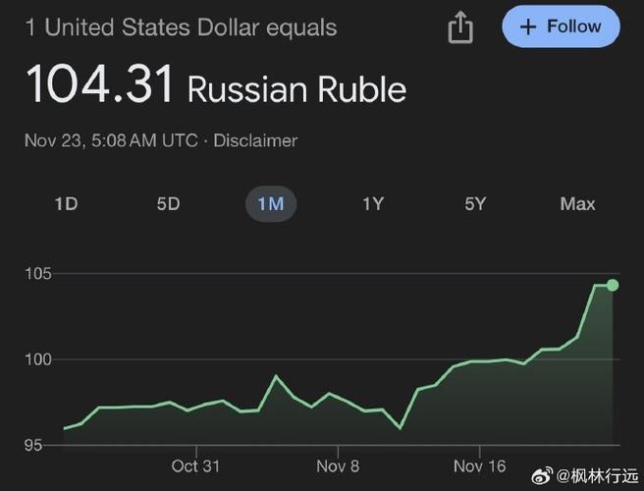644x491 pixels.
Task: Click the green current-value dot on chart
Action: point(613,285)
